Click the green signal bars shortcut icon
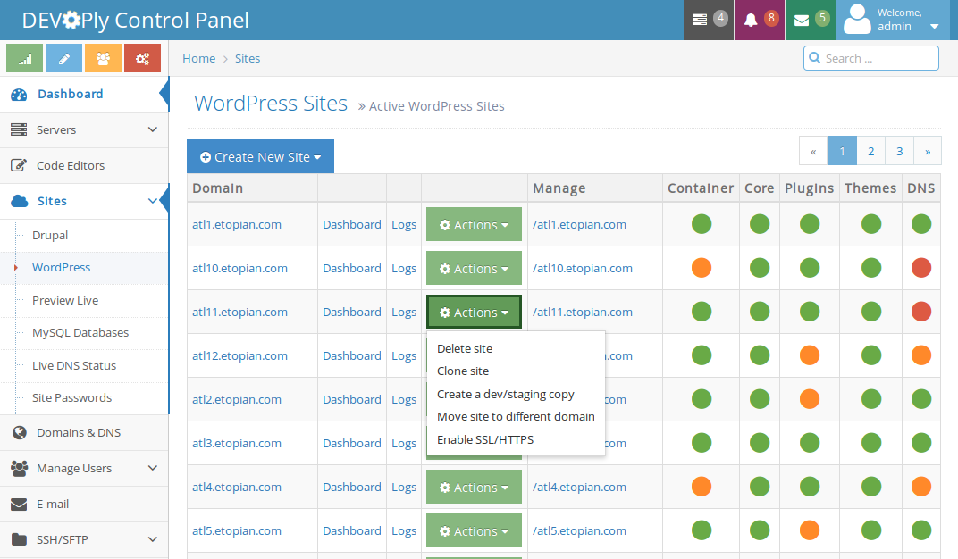 tap(25, 58)
